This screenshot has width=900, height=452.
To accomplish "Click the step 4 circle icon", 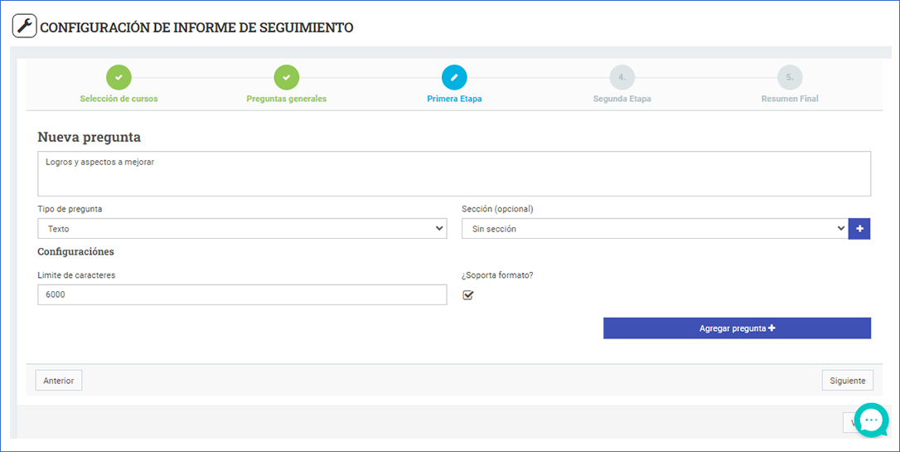I will coord(622,77).
